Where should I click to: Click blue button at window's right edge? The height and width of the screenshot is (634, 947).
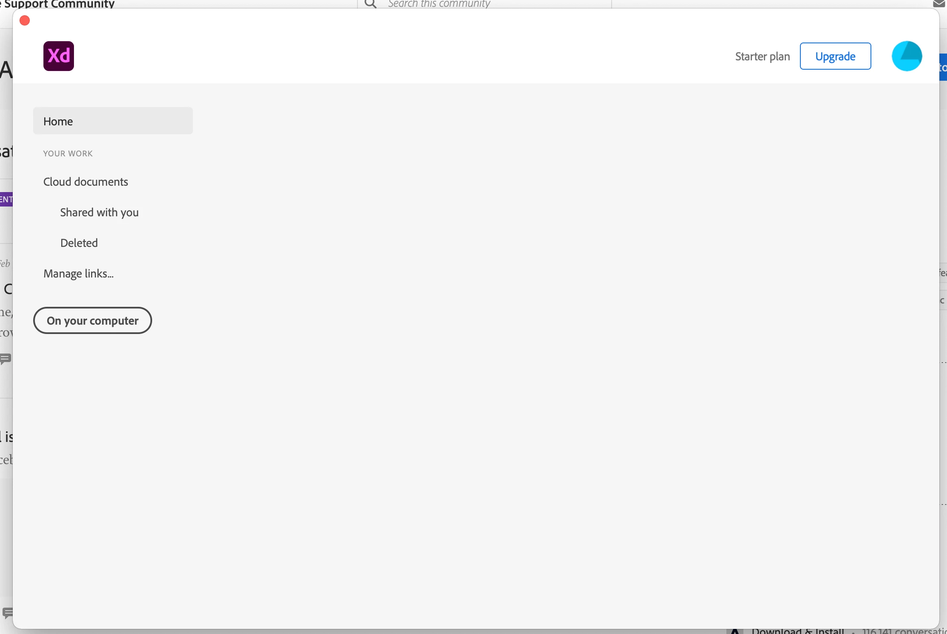pyautogui.click(x=943, y=67)
